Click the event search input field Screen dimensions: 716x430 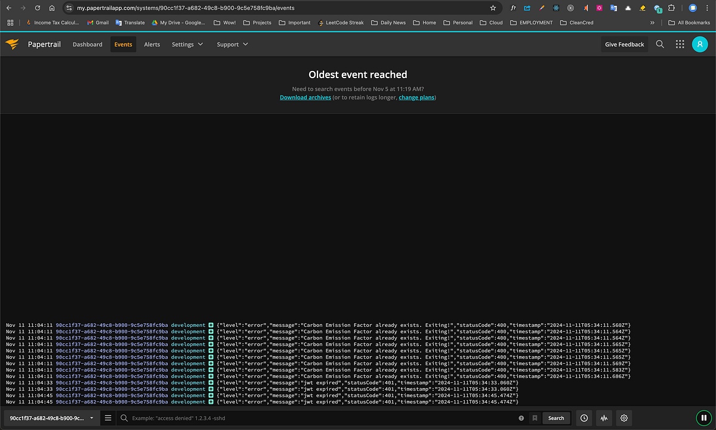(239, 418)
